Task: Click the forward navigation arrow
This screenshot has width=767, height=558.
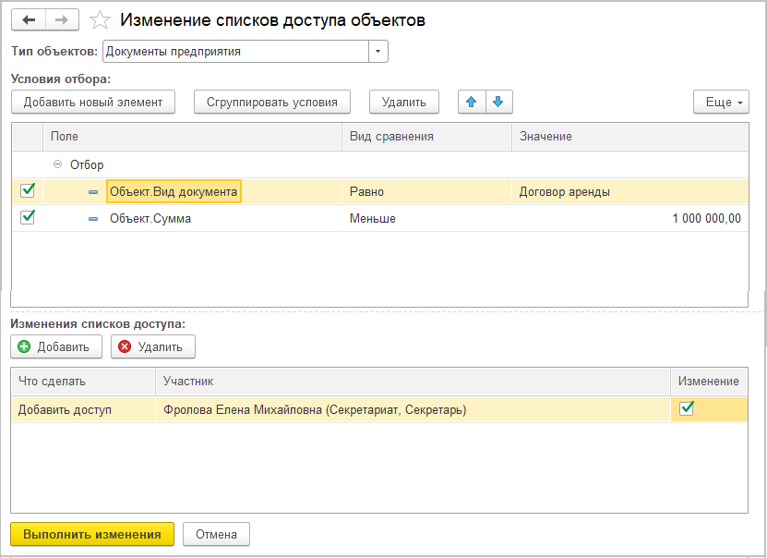Action: [61, 19]
